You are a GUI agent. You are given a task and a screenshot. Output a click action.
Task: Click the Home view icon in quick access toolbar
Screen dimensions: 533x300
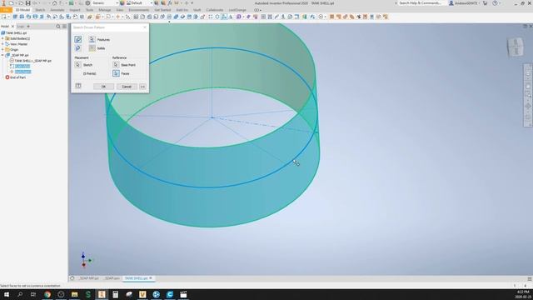(54, 3)
